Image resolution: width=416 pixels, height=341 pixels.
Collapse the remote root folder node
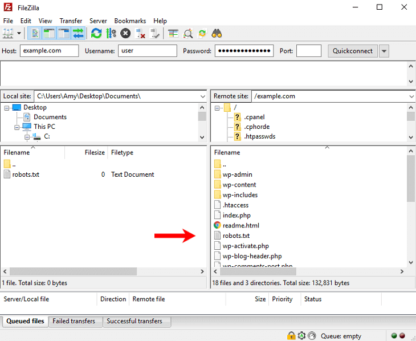click(x=217, y=108)
